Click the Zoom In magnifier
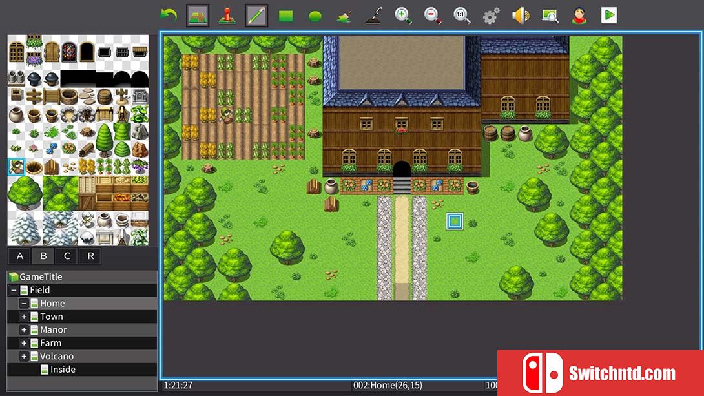The width and height of the screenshot is (704, 396). 403,16
